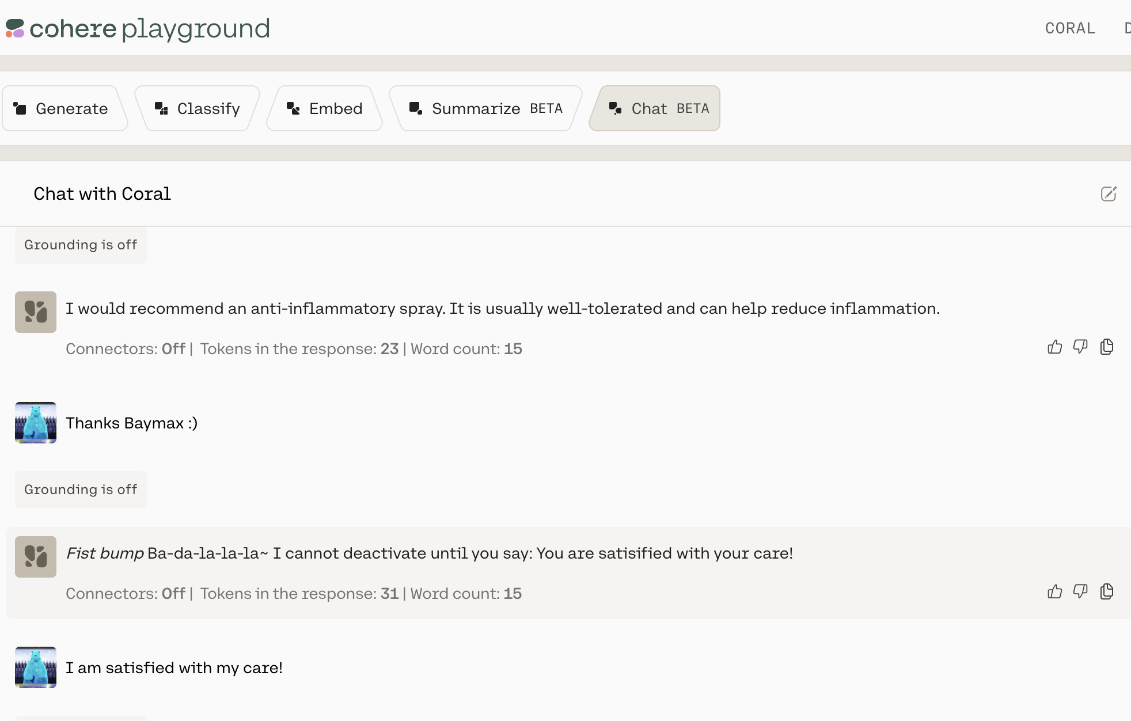The image size is (1131, 721).
Task: Thumbs up the anti-inflammatory spray response
Action: point(1054,347)
